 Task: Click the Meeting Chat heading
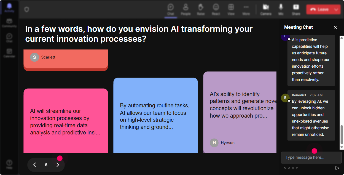point(299,27)
